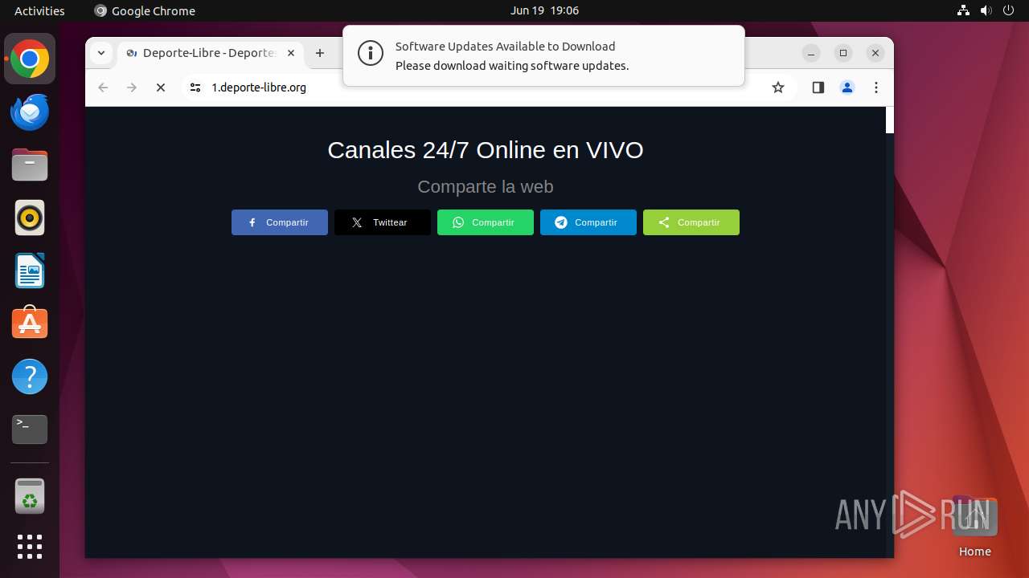Open the clock and calendar at Jun 19 19:06
The width and height of the screenshot is (1029, 578).
point(544,10)
